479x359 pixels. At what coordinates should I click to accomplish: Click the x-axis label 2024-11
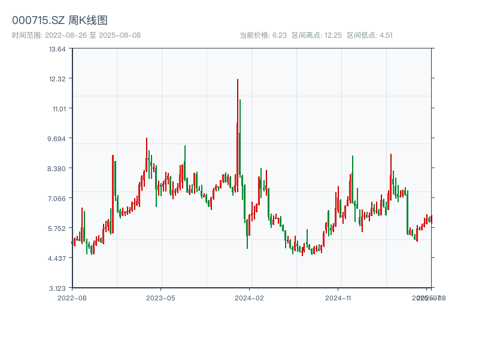click(x=338, y=298)
